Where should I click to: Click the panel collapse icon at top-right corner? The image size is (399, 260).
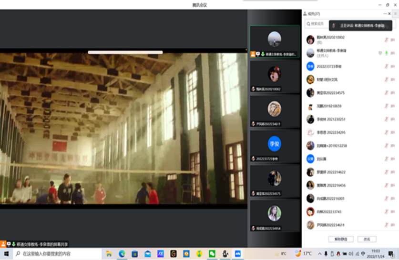pyautogui.click(x=395, y=14)
